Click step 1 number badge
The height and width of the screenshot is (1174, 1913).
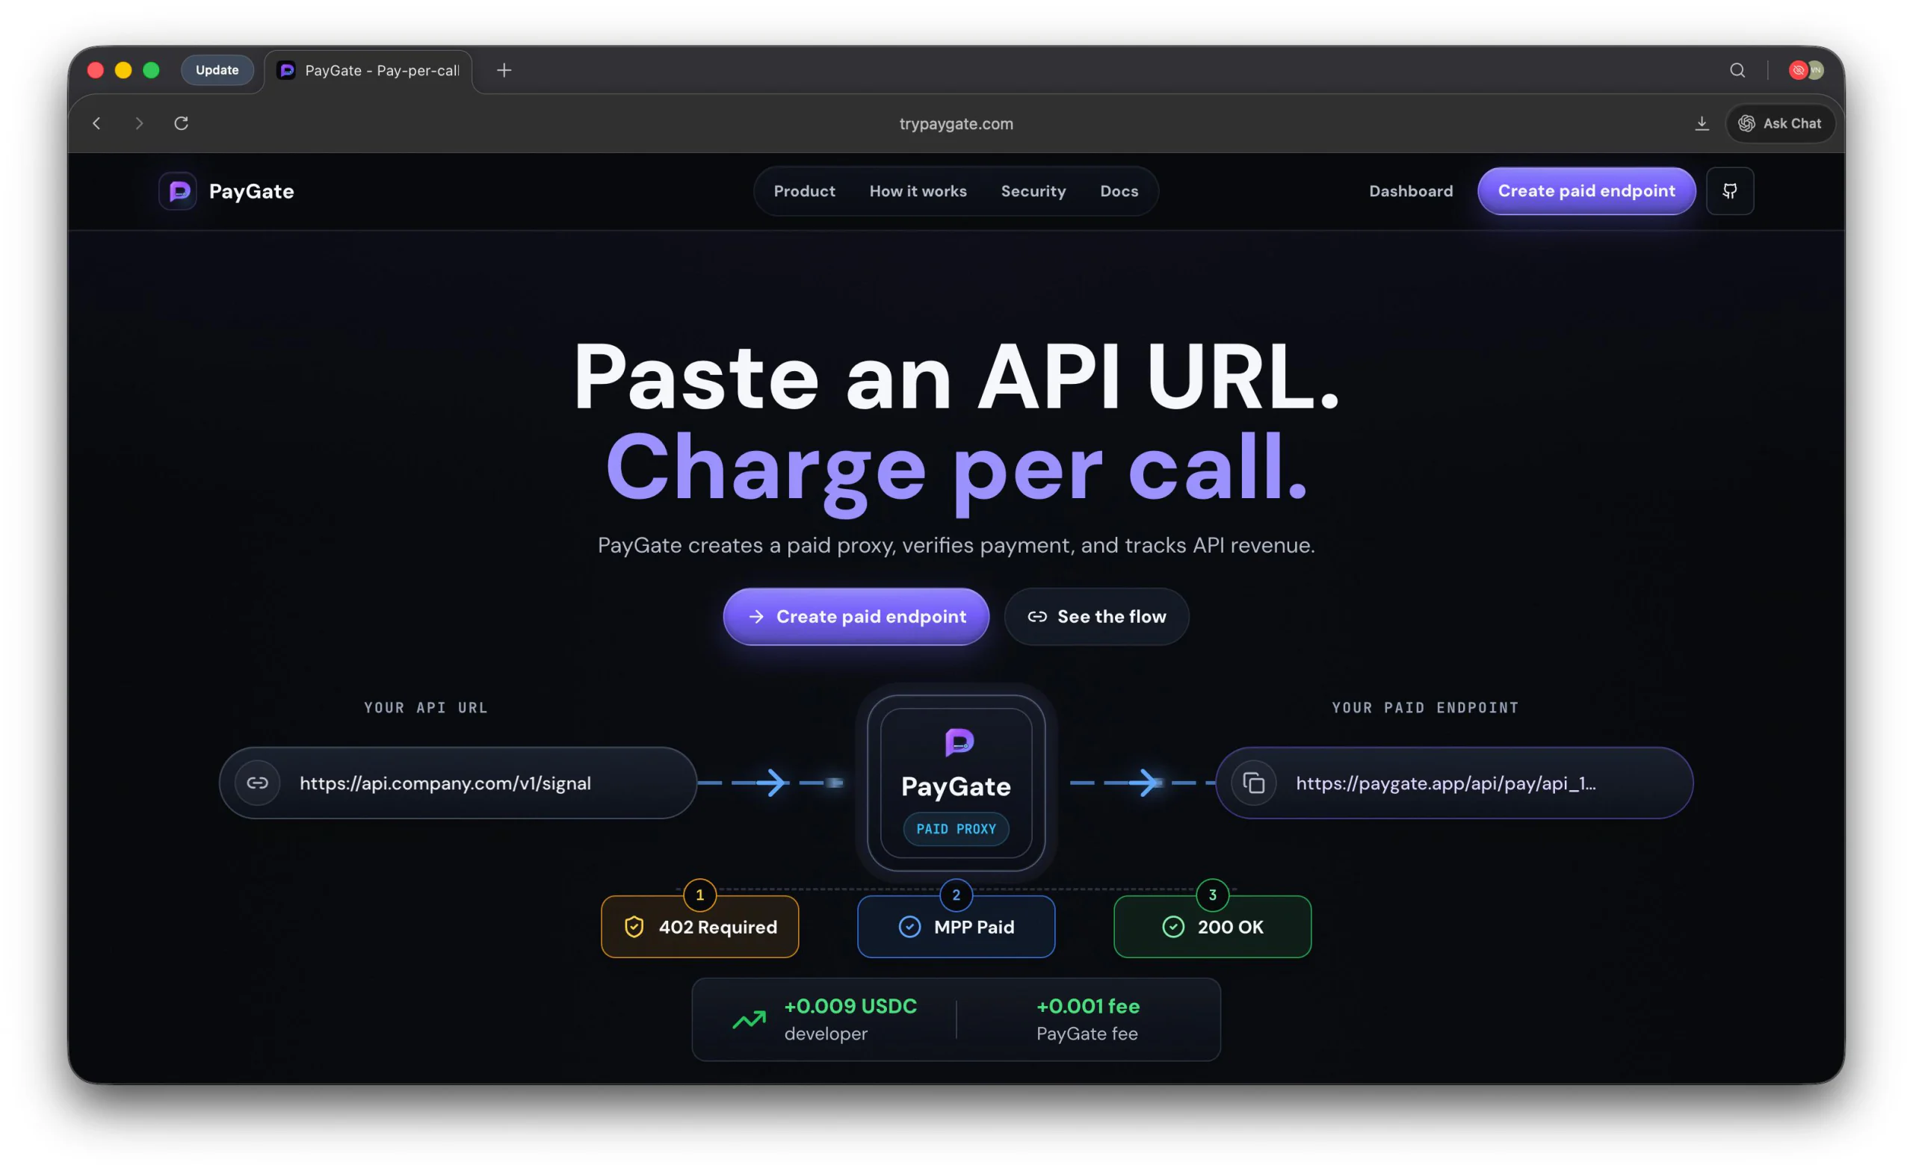coord(699,895)
